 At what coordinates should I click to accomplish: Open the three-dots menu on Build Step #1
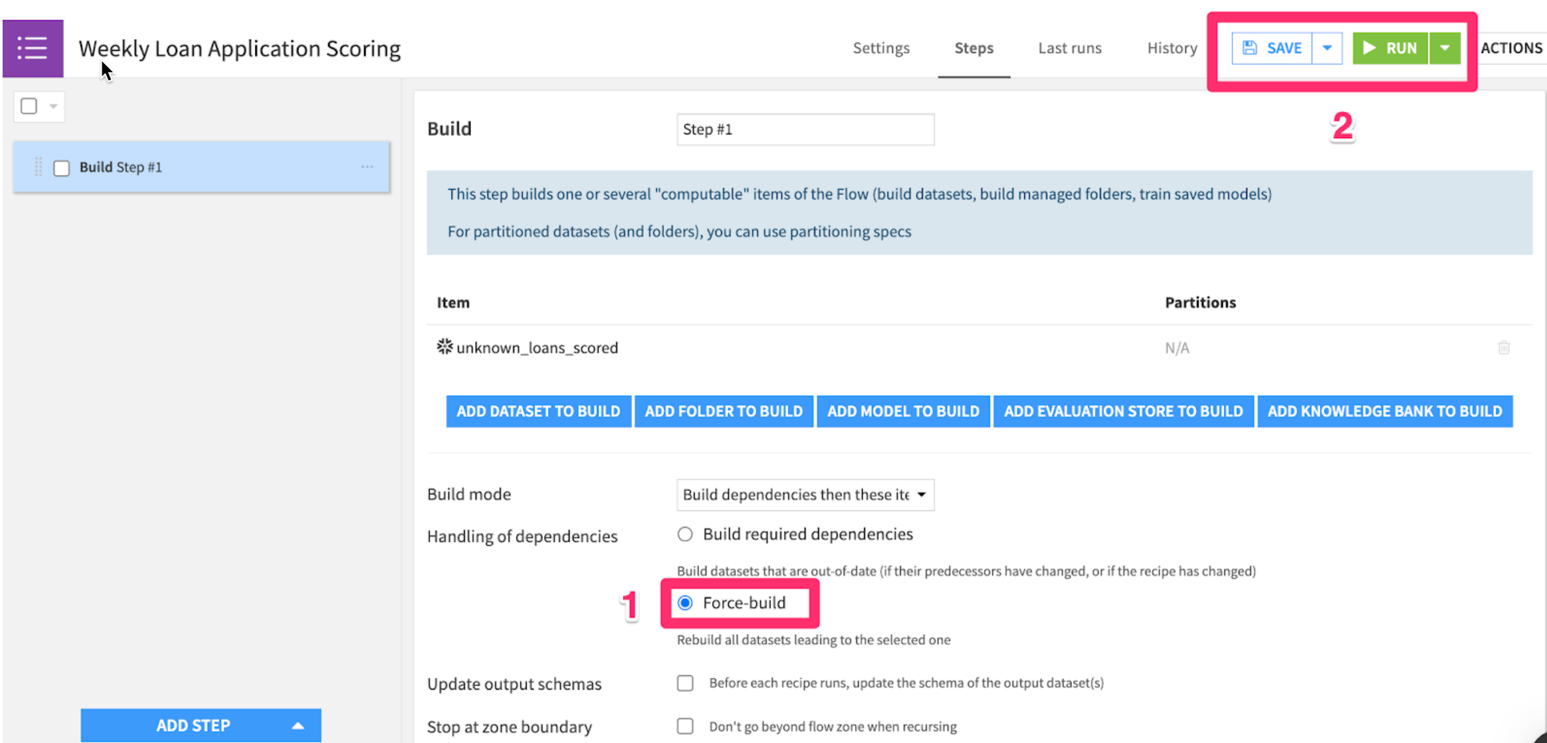[x=367, y=167]
